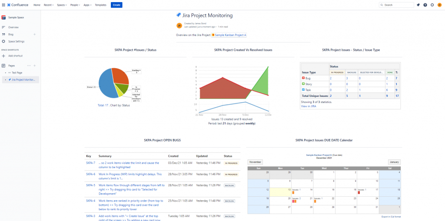Screen dimensions: 445x221
Task: Open the notifications bell icon
Action: (x=418, y=5)
